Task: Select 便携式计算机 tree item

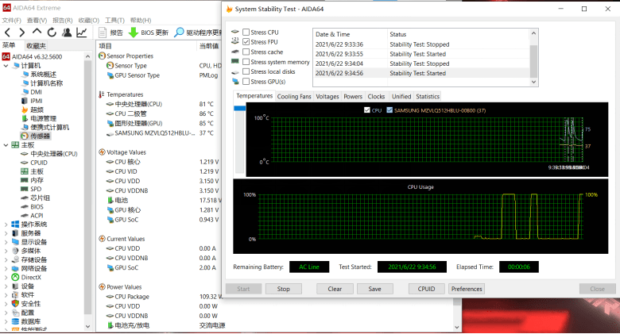Action: [x=49, y=127]
